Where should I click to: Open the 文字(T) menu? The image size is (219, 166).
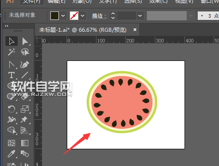coord(108,1)
